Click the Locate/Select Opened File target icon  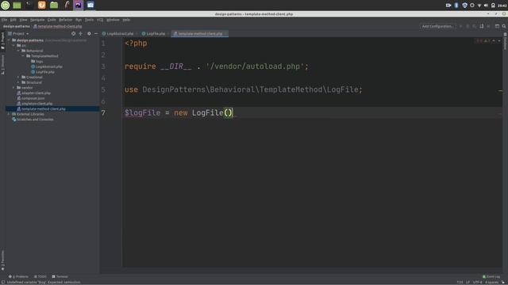74,33
